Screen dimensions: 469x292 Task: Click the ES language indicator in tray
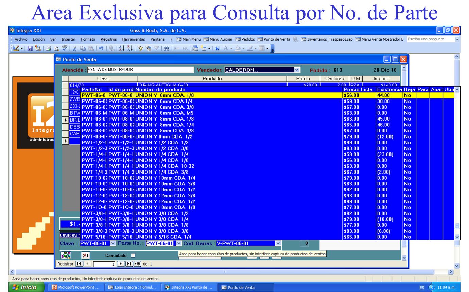click(422, 287)
